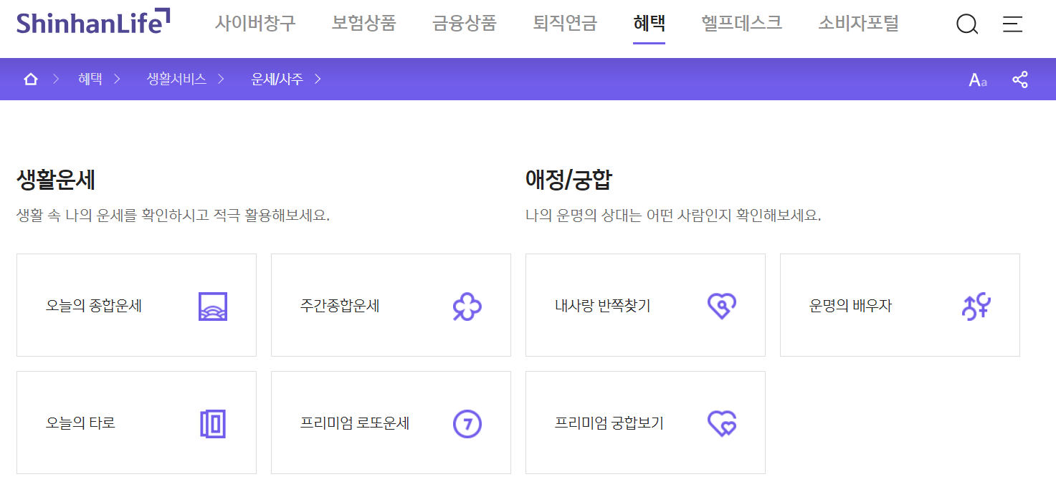The image size is (1056, 492).
Task: Open the 오늘의 종합운세 card
Action: 136,305
